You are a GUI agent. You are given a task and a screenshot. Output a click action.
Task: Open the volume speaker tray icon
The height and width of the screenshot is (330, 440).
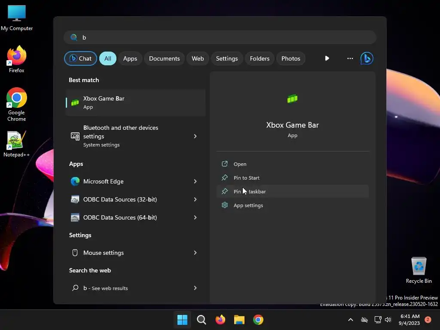point(388,320)
